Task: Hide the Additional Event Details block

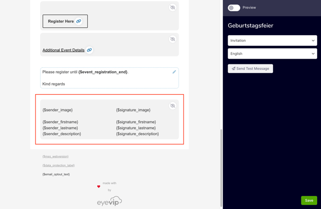Action: click(x=172, y=39)
